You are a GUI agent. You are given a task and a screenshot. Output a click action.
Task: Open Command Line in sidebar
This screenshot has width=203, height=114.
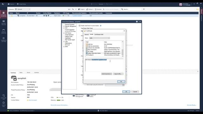3,97
